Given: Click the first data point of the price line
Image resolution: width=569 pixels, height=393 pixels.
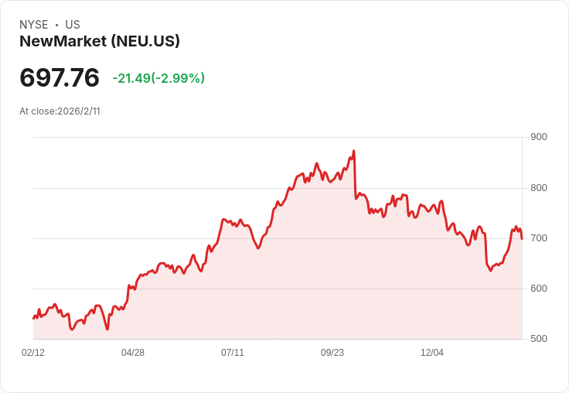Looking at the screenshot, I should (x=33, y=319).
